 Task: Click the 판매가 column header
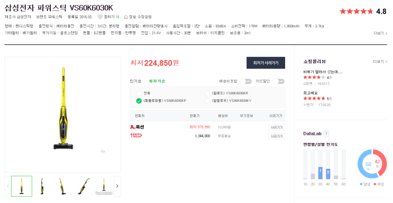coord(195,116)
